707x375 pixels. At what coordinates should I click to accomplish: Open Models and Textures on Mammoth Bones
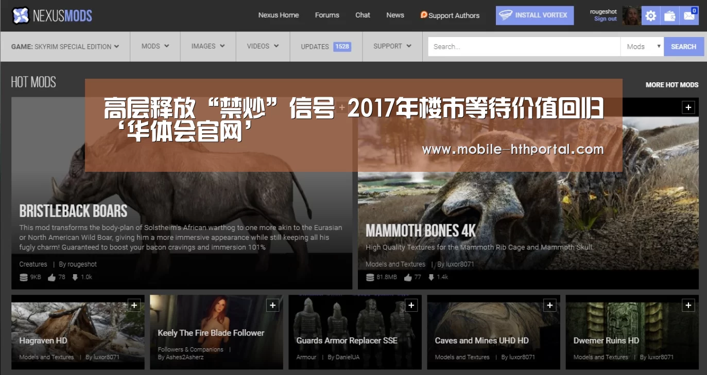coord(395,264)
